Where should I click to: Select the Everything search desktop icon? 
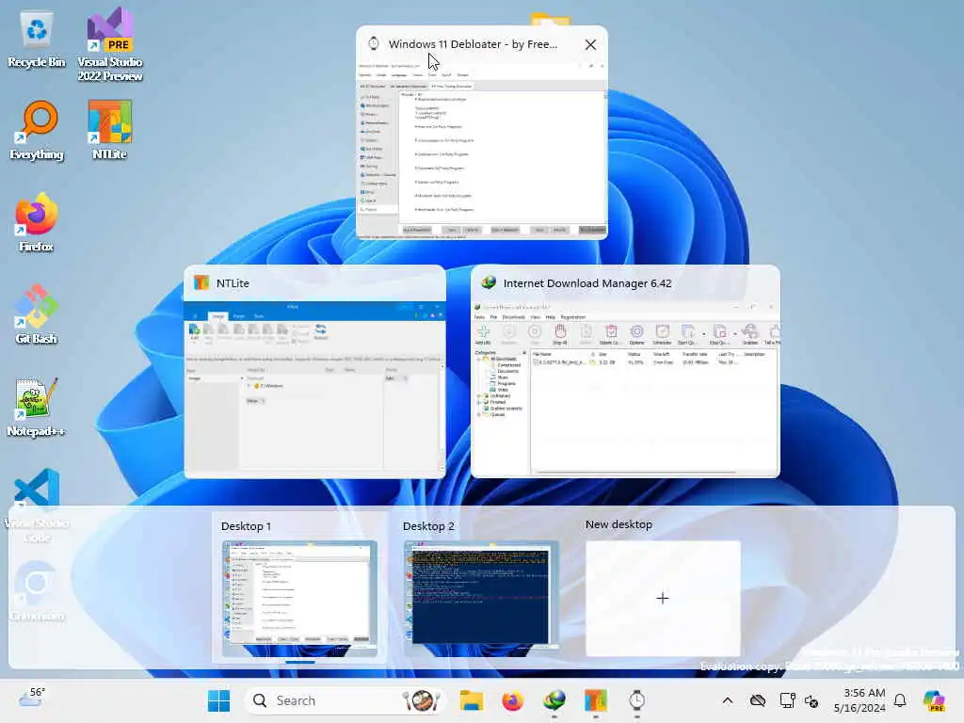click(37, 131)
